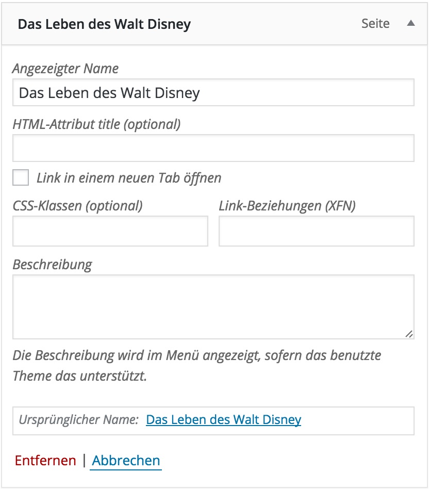Click inside the Beschreibung textarea
This screenshot has height=489, width=429.
pos(213,306)
